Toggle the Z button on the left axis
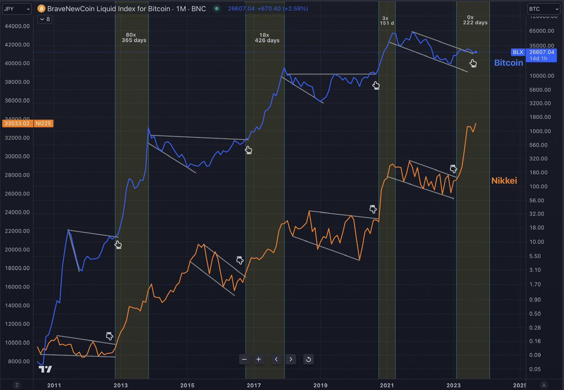Image resolution: width=564 pixels, height=390 pixels. (x=17, y=385)
